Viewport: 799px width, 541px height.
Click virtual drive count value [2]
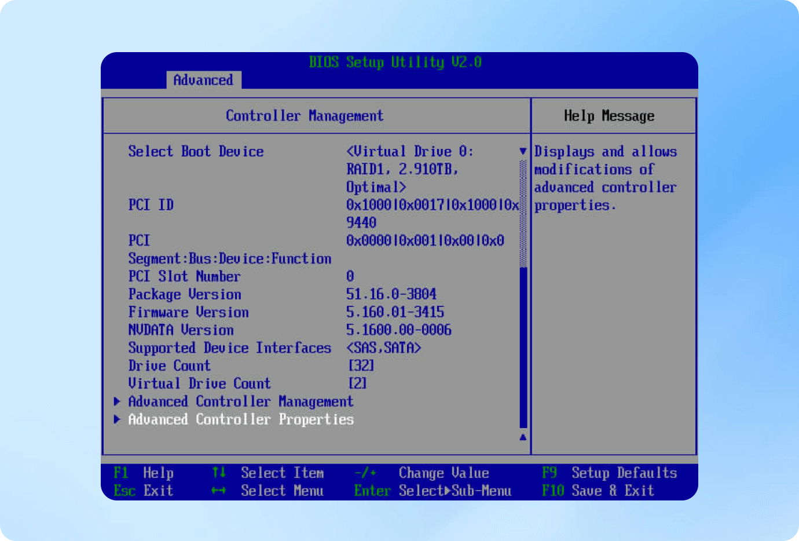(358, 383)
